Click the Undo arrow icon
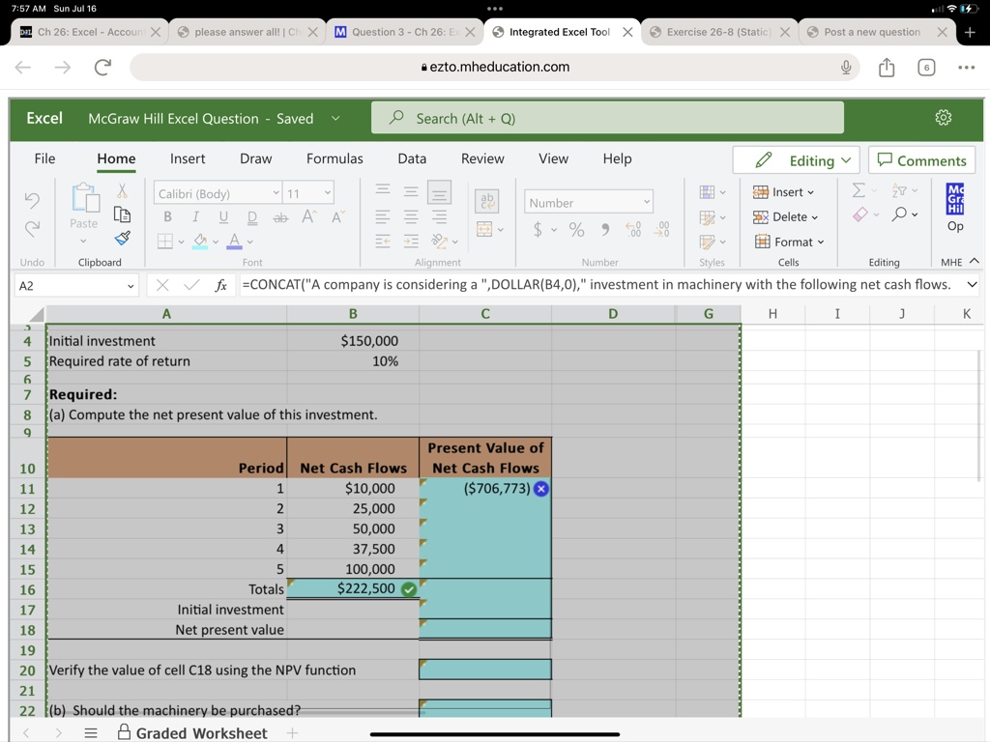 (x=32, y=200)
